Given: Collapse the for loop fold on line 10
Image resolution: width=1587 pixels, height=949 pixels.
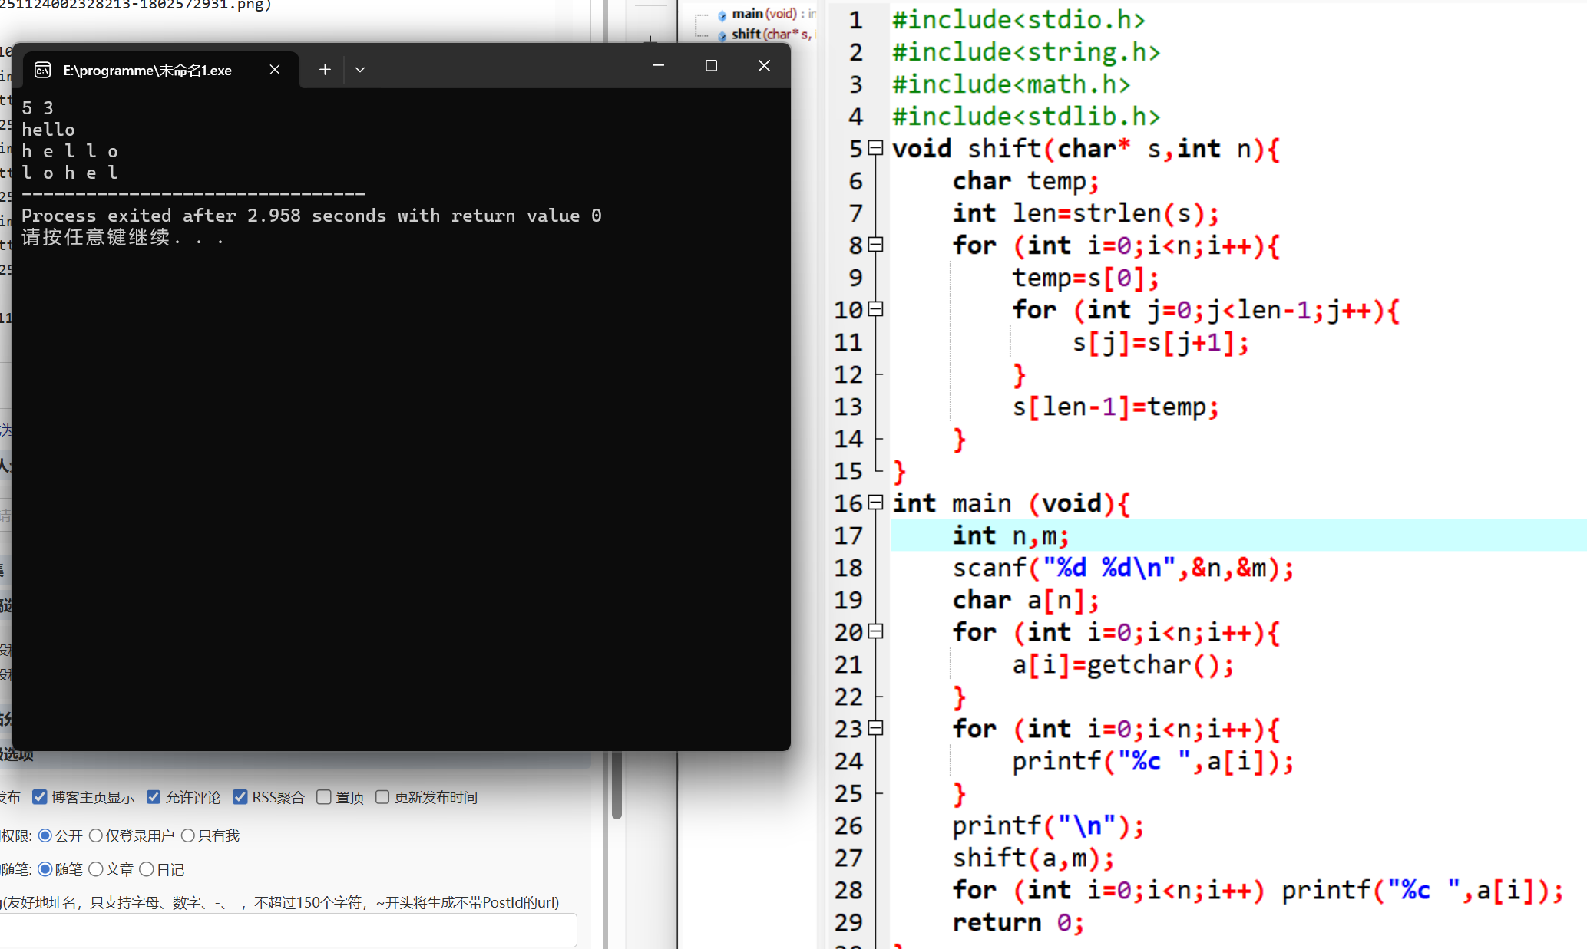Looking at the screenshot, I should coord(875,309).
